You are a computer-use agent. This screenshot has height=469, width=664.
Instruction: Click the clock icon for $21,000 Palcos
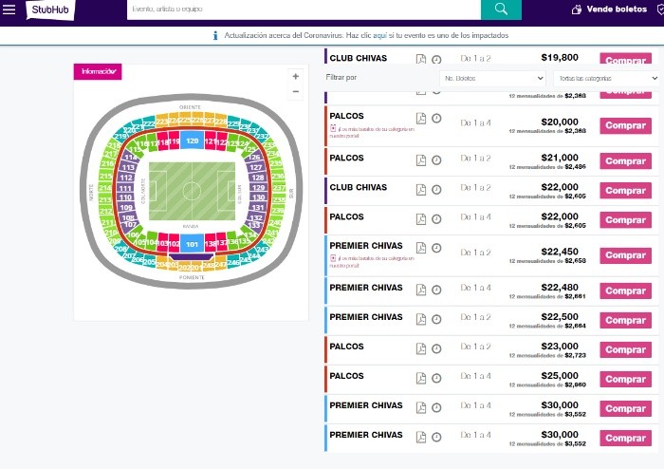click(x=436, y=159)
